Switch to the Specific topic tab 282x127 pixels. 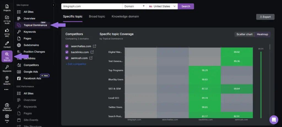pyautogui.click(x=73, y=16)
